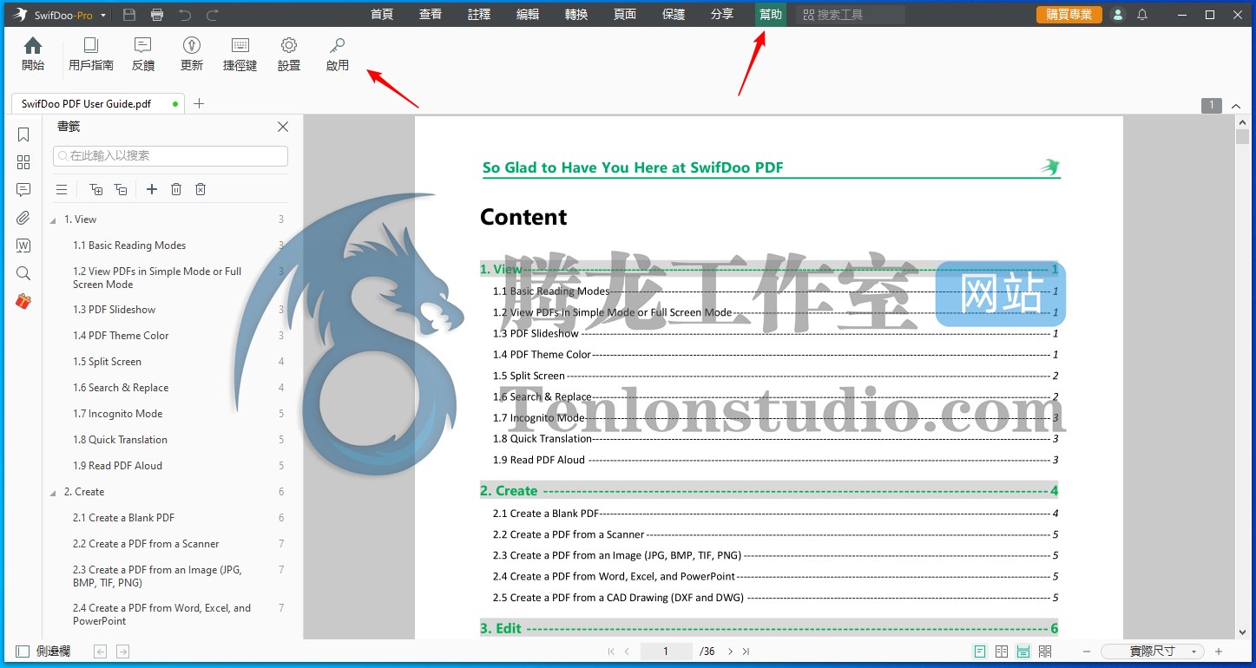Click the 更新 update icon
1256x668 pixels.
pyautogui.click(x=192, y=54)
